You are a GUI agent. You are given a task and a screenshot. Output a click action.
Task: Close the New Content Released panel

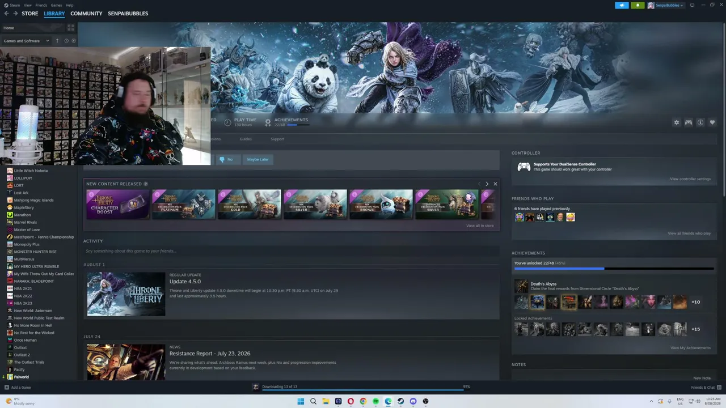(495, 184)
